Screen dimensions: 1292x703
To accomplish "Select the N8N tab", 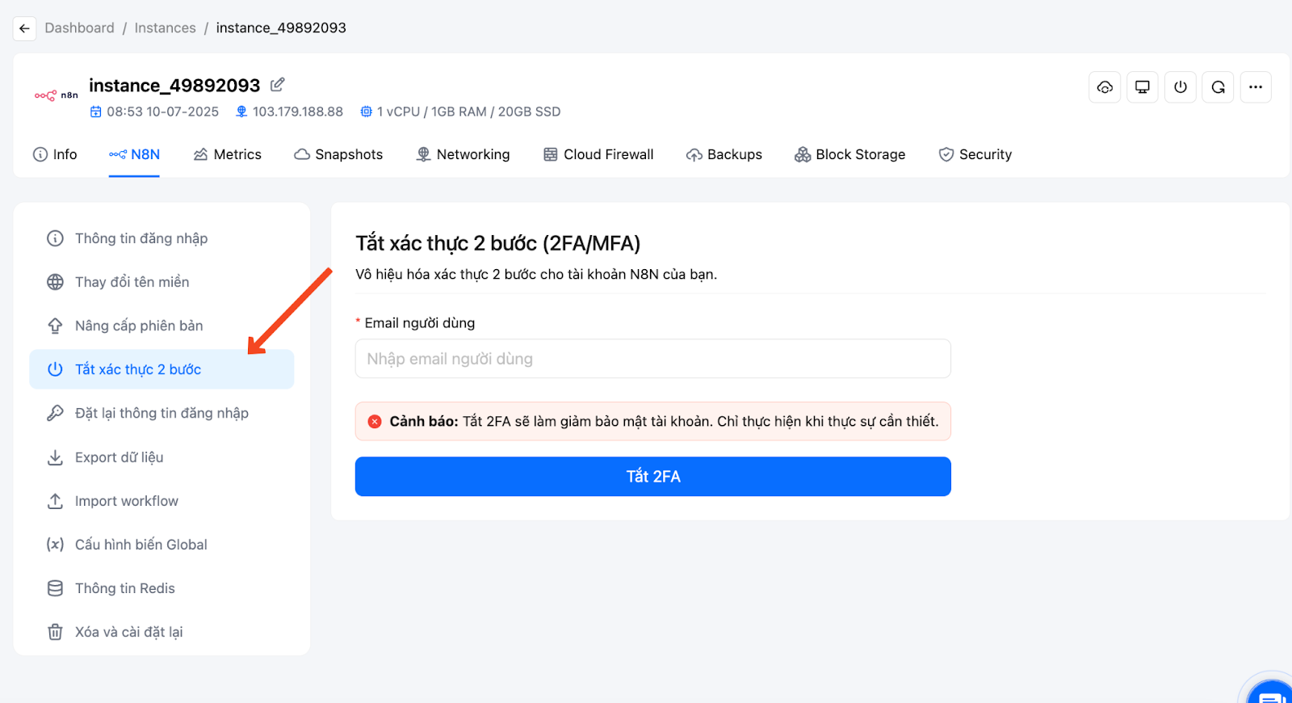I will point(134,154).
